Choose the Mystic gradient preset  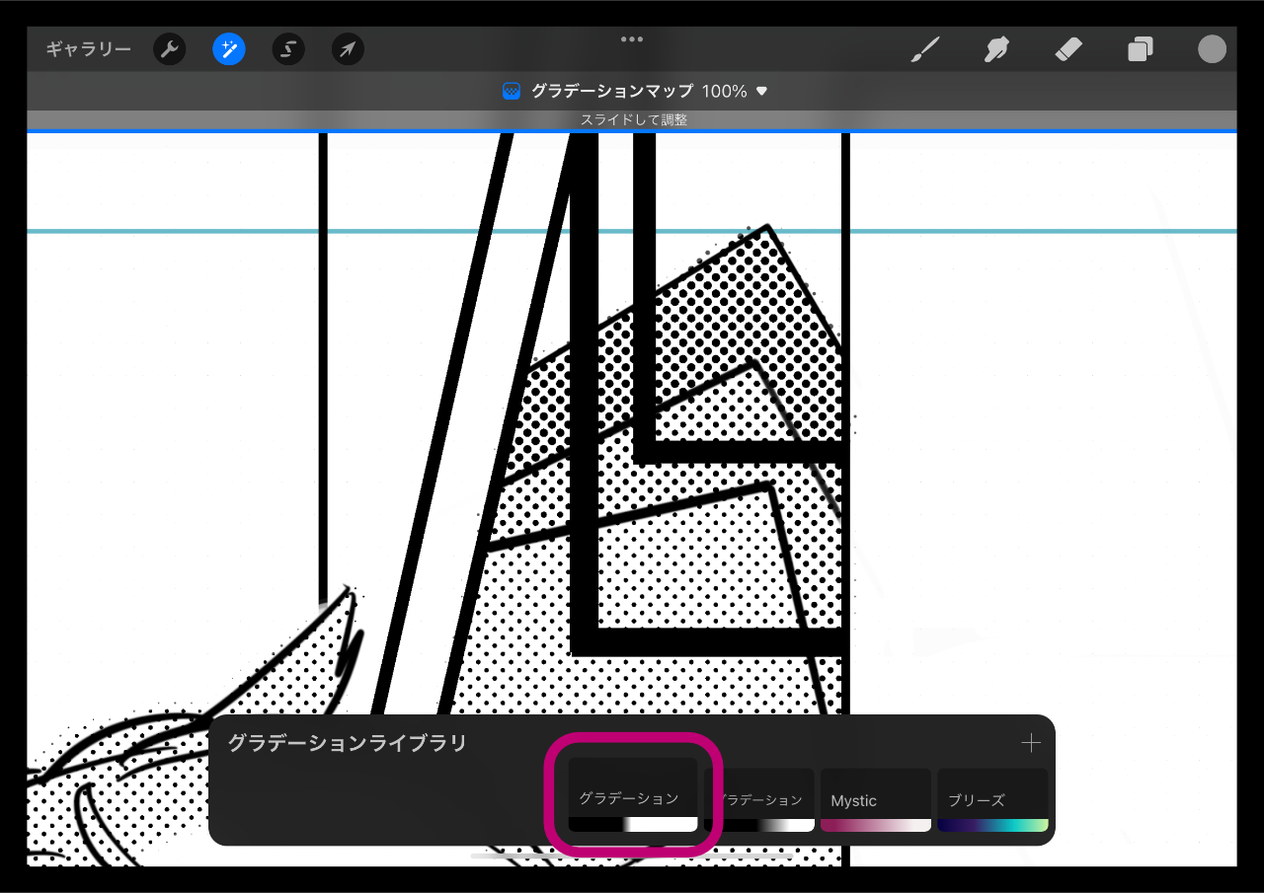[876, 800]
